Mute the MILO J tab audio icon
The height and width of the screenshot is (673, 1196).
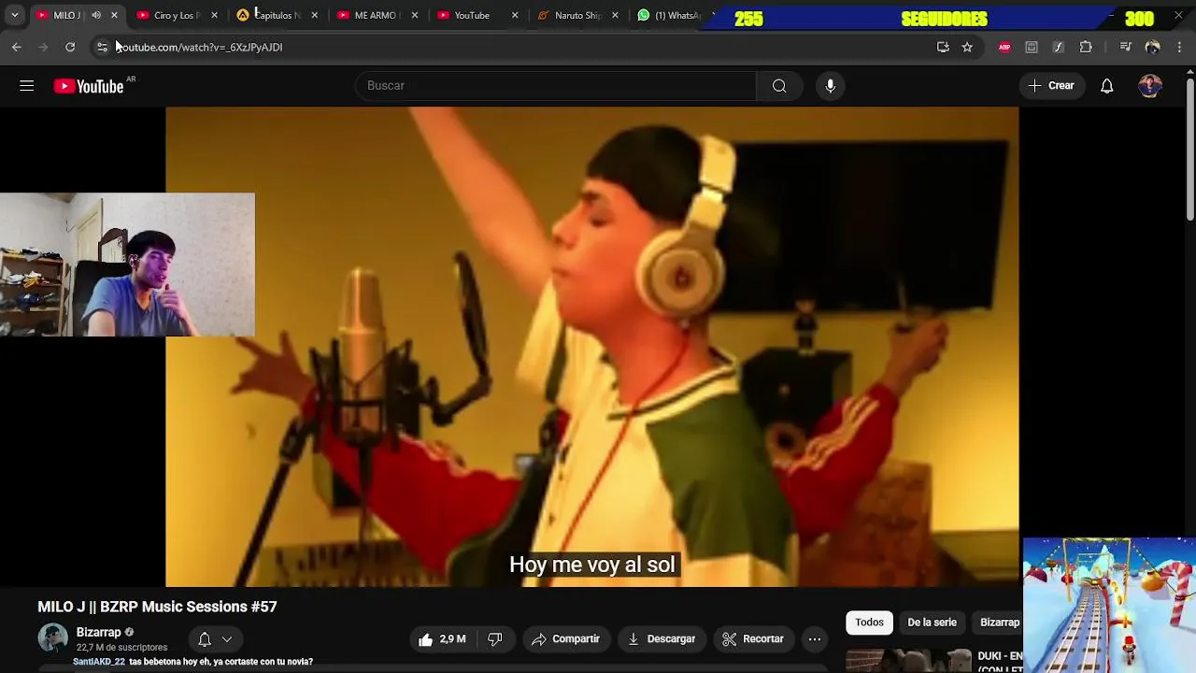(x=96, y=15)
